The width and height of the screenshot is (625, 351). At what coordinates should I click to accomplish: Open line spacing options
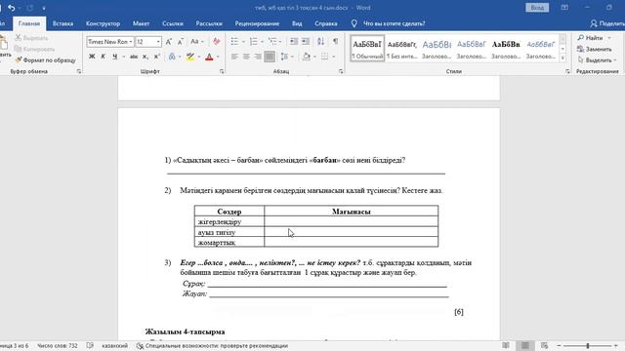(284, 57)
